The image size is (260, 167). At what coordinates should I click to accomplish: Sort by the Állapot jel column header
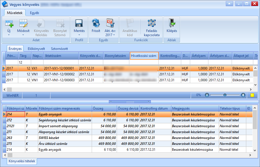pyautogui.click(x=242, y=56)
